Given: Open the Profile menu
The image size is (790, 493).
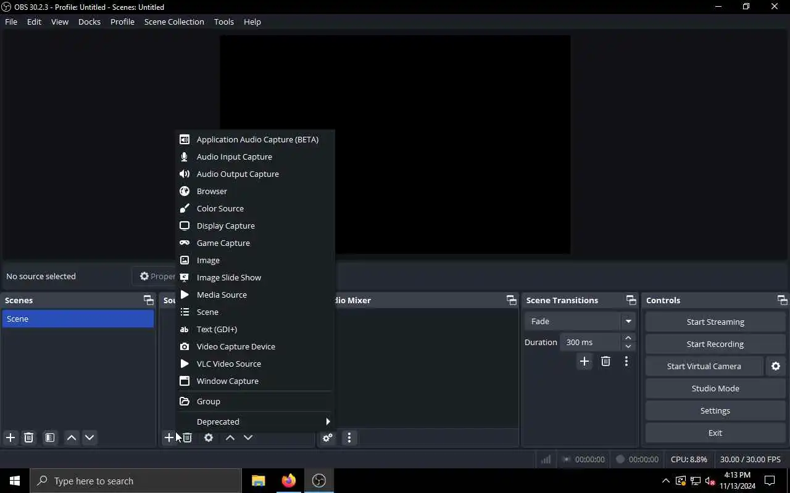Looking at the screenshot, I should point(122,22).
